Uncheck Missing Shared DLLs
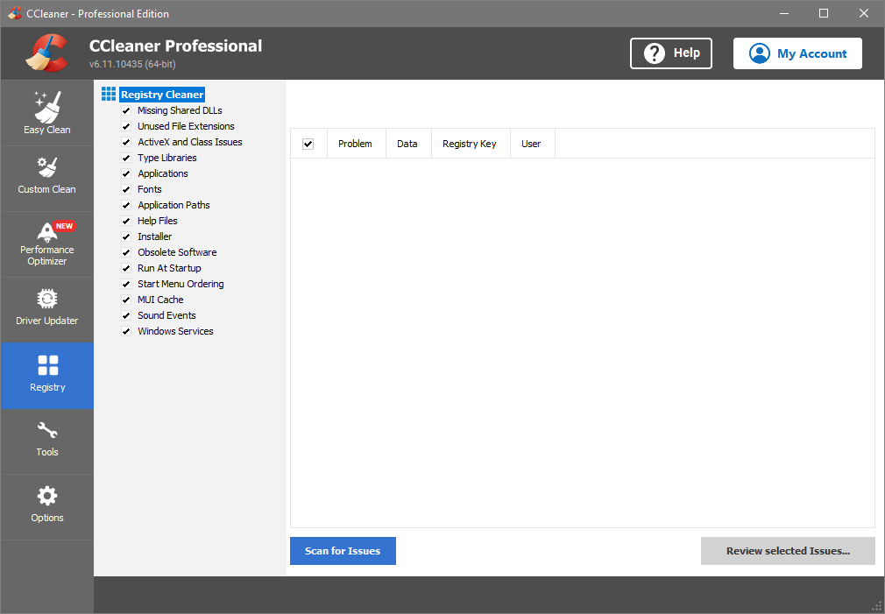Screen dimensions: 885x614 tap(126, 110)
